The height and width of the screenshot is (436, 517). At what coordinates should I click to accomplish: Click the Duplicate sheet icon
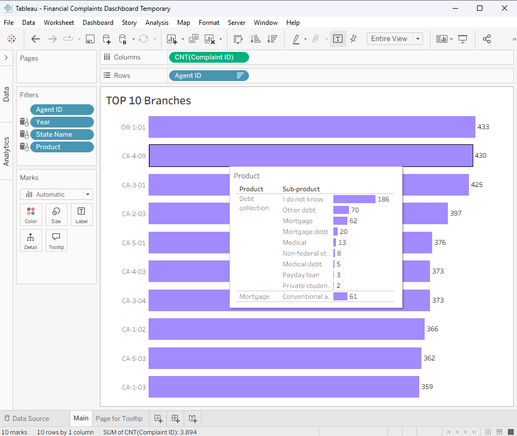tap(193, 39)
